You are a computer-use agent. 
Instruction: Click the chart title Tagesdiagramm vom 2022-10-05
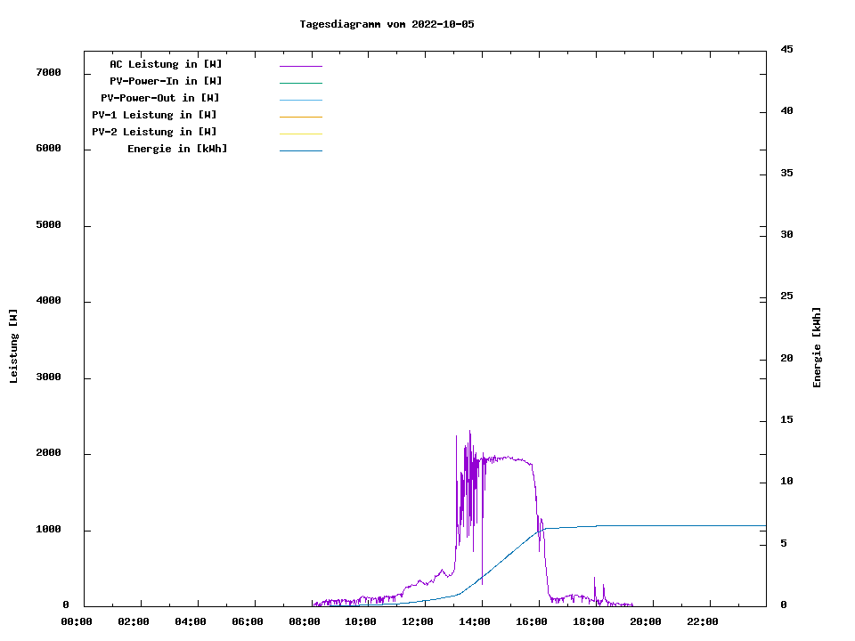pyautogui.click(x=387, y=24)
